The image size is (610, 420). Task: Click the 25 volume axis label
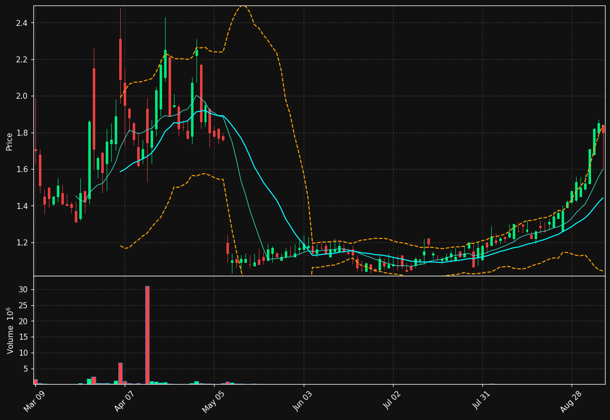24,306
